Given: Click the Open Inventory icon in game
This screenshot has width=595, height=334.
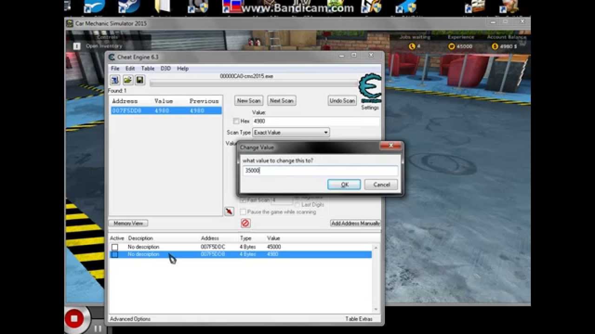Looking at the screenshot, I should tap(77, 46).
